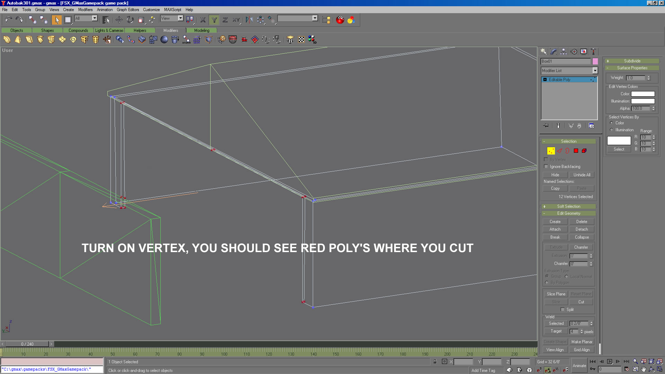Click the Select and Move tool
This screenshot has height=374, width=665.
[119, 20]
